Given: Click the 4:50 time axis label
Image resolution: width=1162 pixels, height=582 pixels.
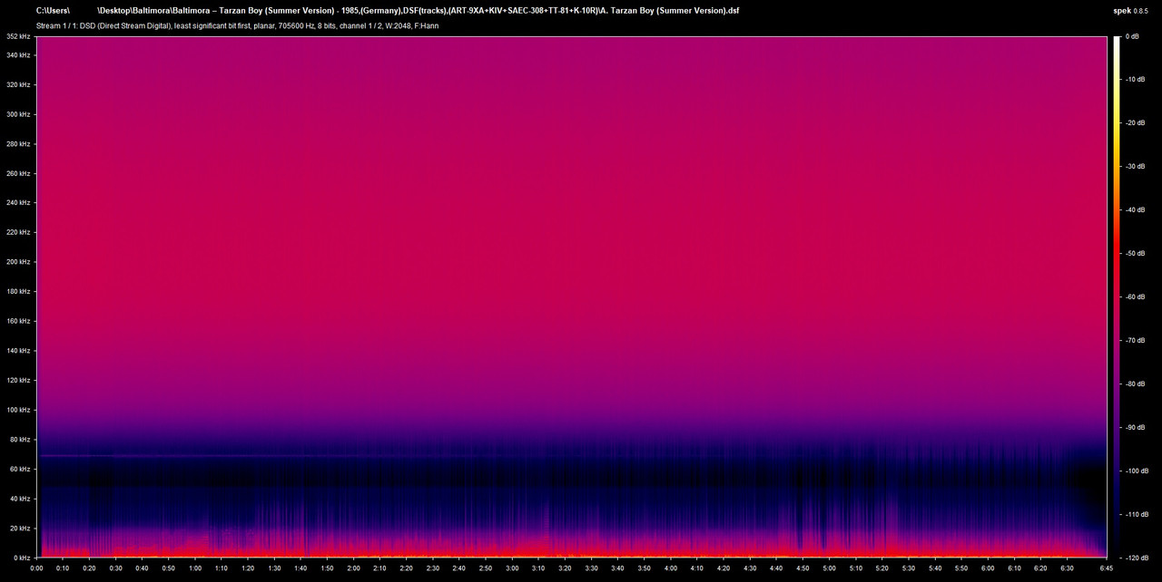Looking at the screenshot, I should point(803,568).
